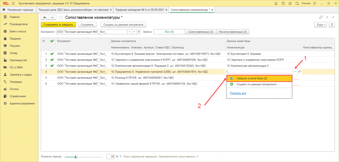The width and height of the screenshot is (339, 162).
Task: Open the Справочники section
Action: tap(18, 96)
